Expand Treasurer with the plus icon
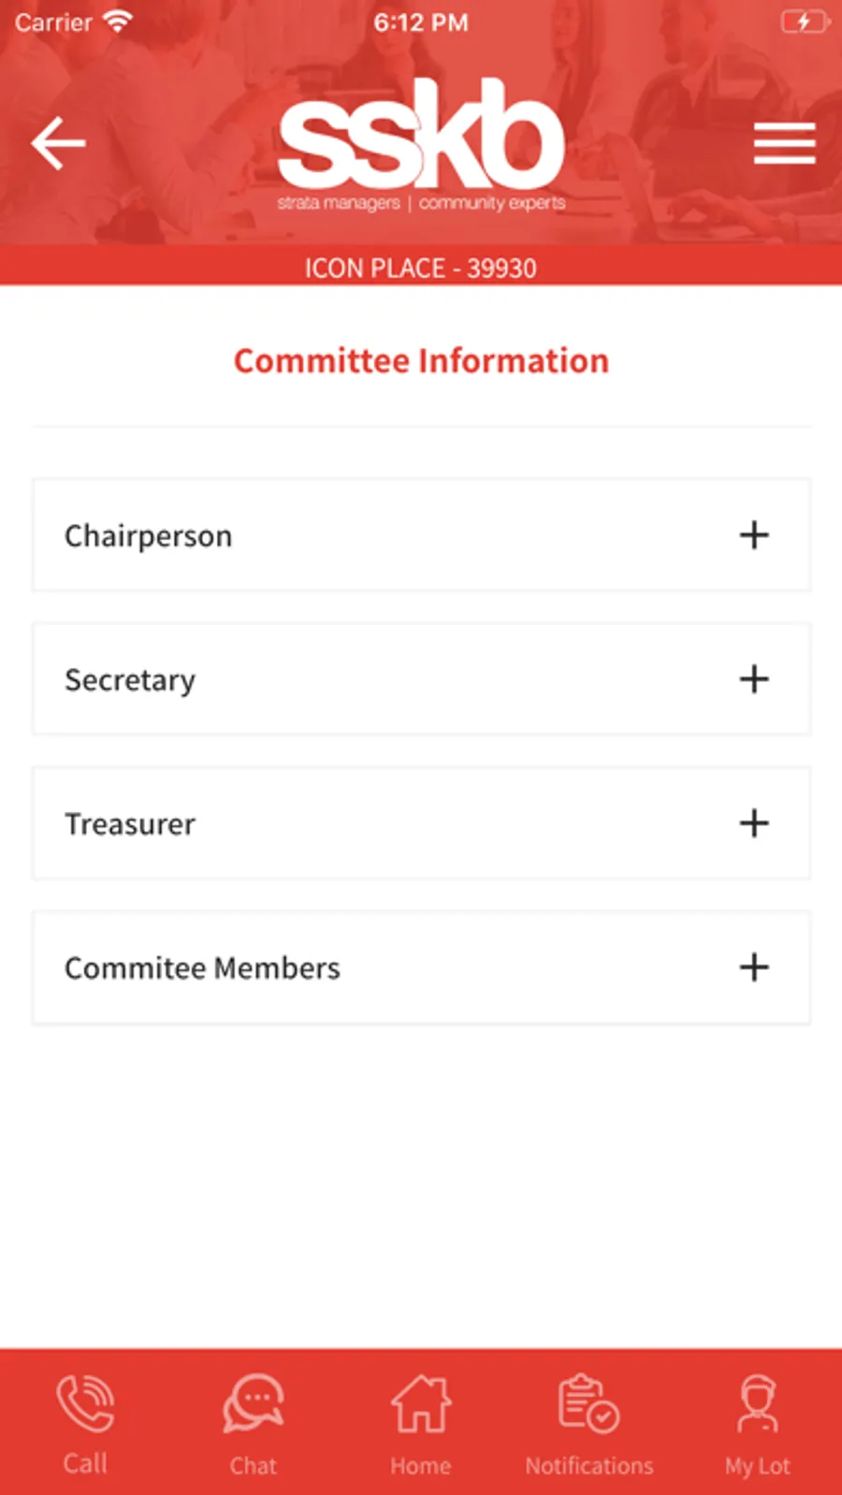The width and height of the screenshot is (842, 1495). point(754,823)
